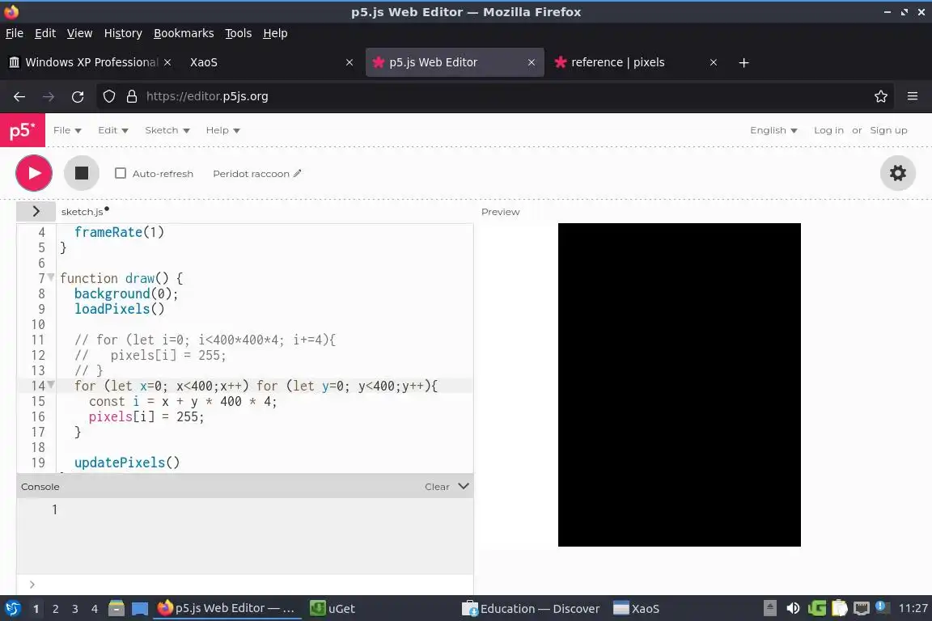
Task: Close the XaoS browser tab
Action: coord(349,62)
